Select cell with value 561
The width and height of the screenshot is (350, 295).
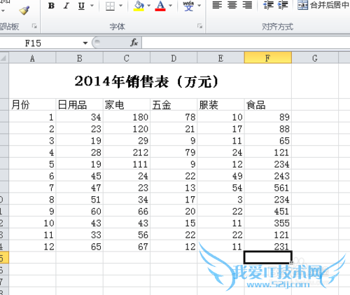coord(268,188)
